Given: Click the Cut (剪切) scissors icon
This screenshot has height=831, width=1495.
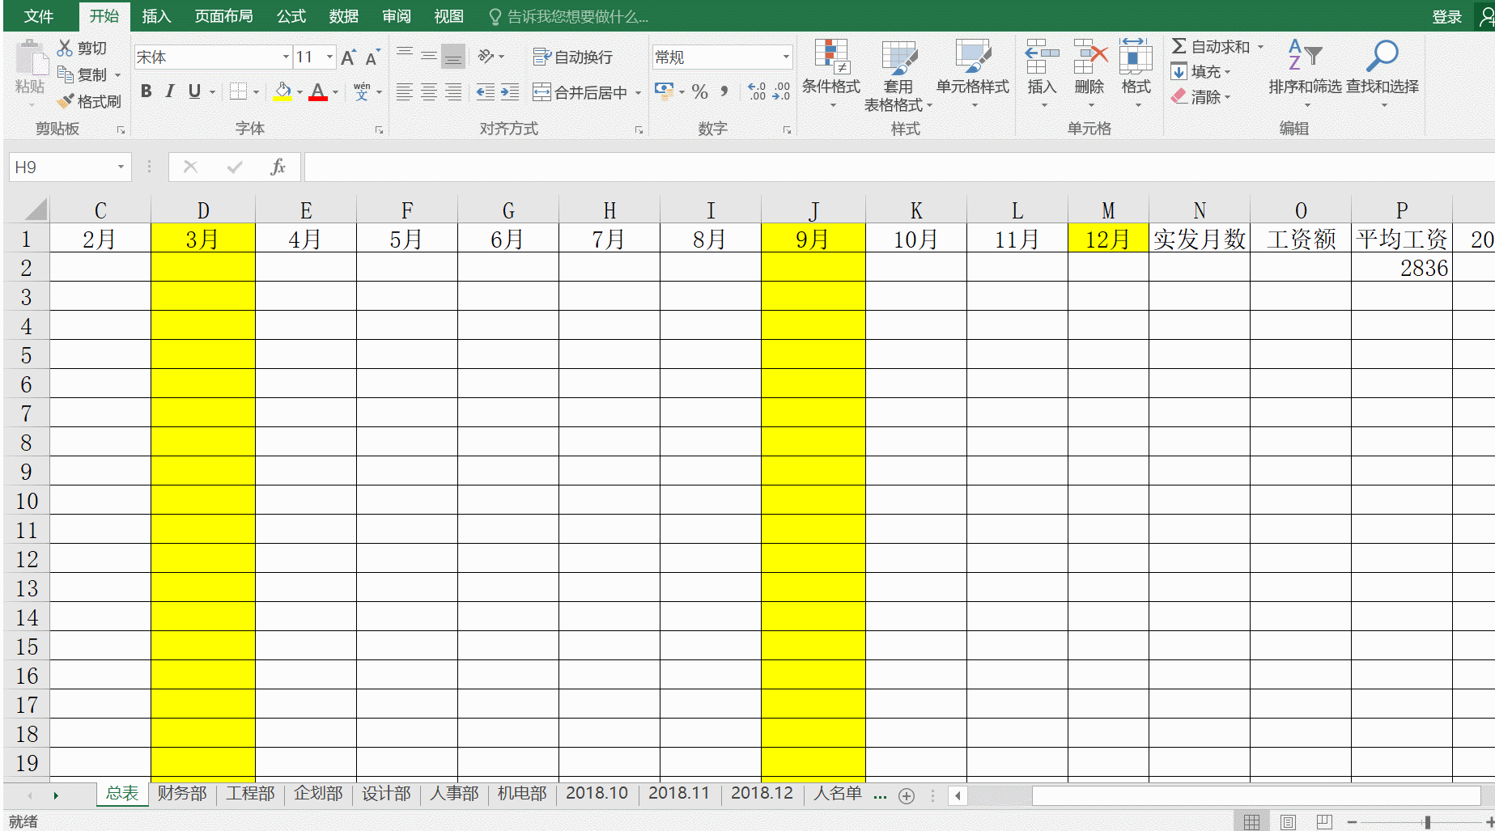Looking at the screenshot, I should pos(65,49).
